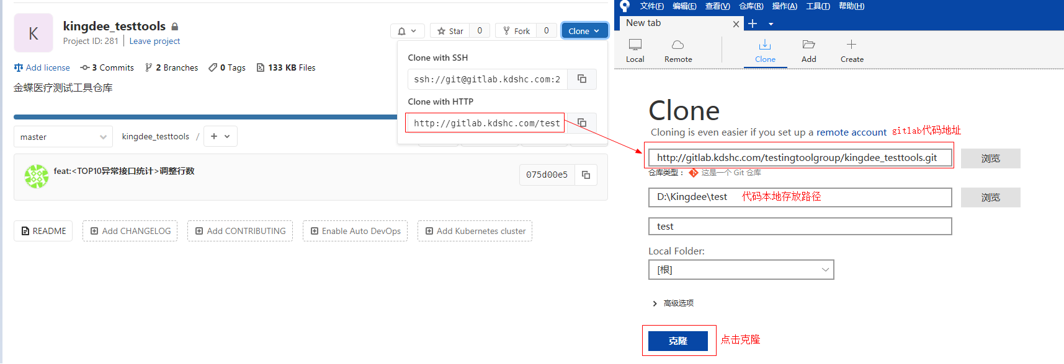Open the tab list dropdown arrow
Viewport: 1064px width, 364px height.
[x=771, y=24]
